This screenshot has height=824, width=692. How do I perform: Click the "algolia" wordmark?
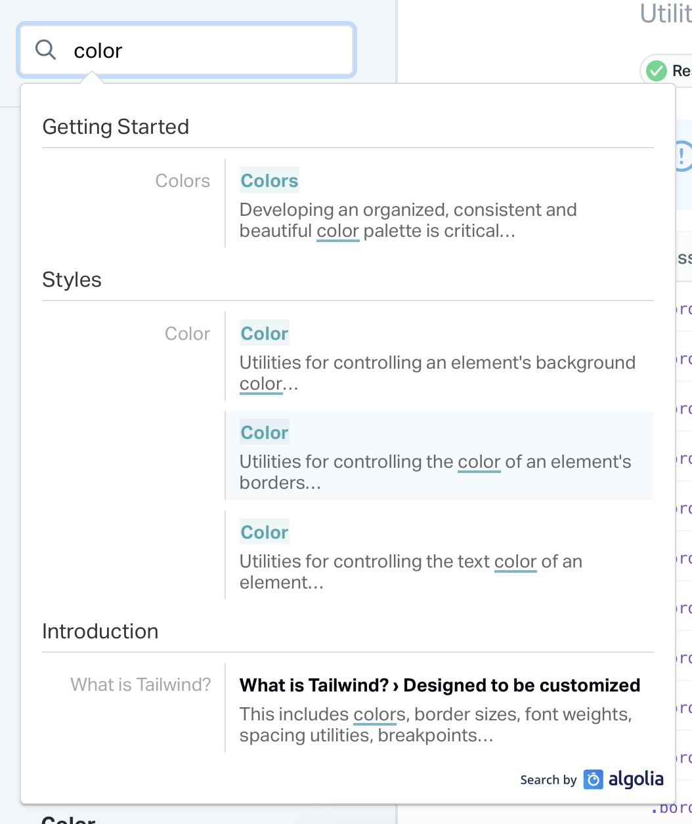tap(636, 779)
